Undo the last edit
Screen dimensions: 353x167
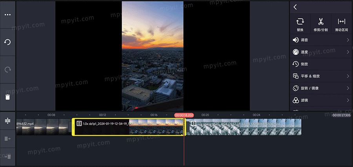tap(8, 42)
